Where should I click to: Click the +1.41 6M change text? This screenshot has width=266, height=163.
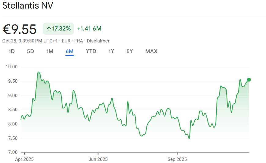tap(89, 29)
